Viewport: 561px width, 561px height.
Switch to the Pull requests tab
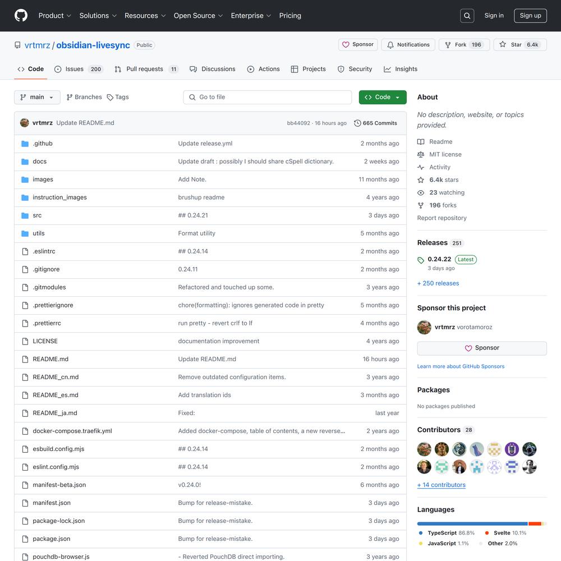point(146,69)
